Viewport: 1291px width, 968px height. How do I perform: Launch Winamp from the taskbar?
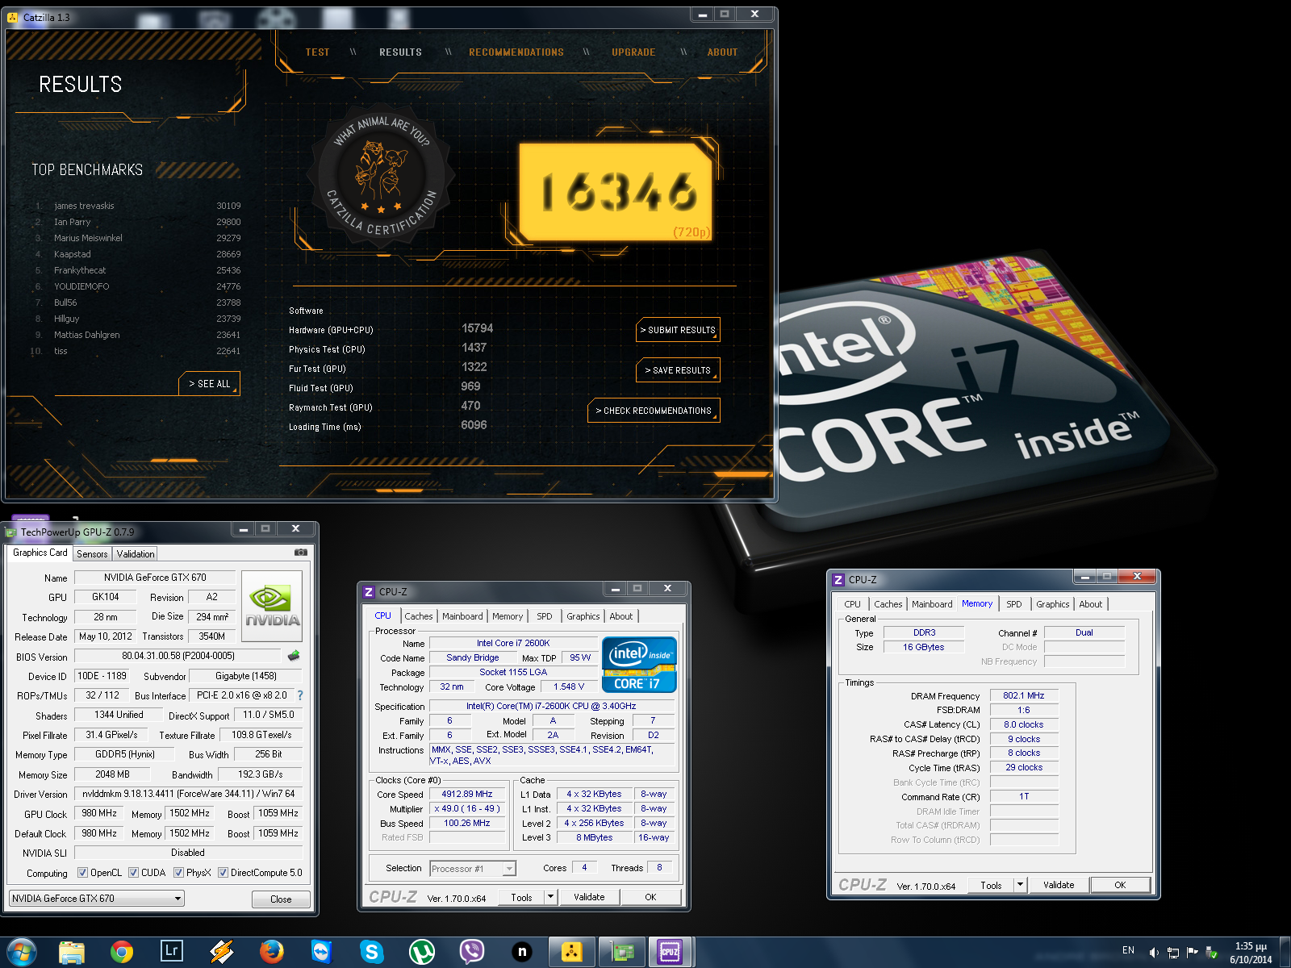pos(221,952)
